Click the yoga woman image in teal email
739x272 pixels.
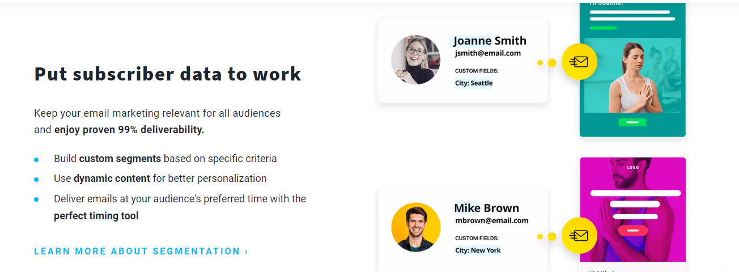pyautogui.click(x=632, y=75)
